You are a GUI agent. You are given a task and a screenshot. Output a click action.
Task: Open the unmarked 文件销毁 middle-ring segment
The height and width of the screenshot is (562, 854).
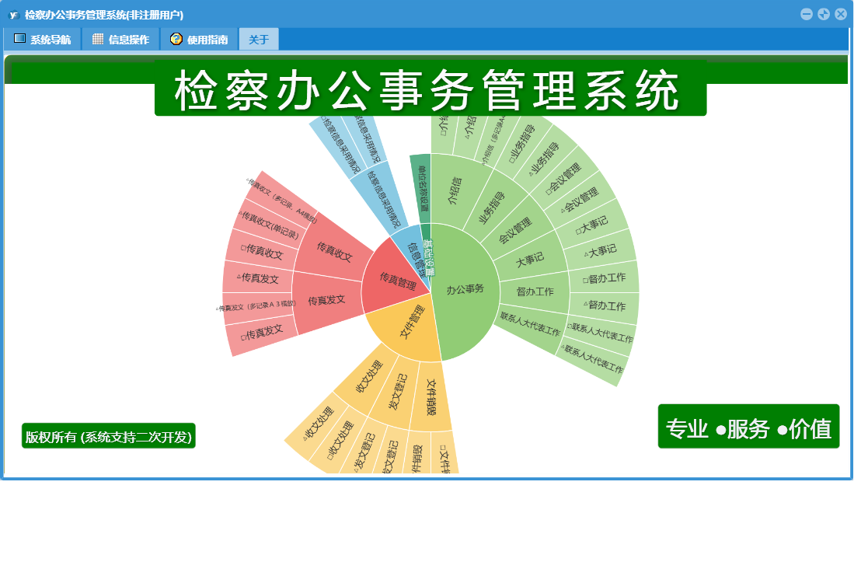(430, 397)
